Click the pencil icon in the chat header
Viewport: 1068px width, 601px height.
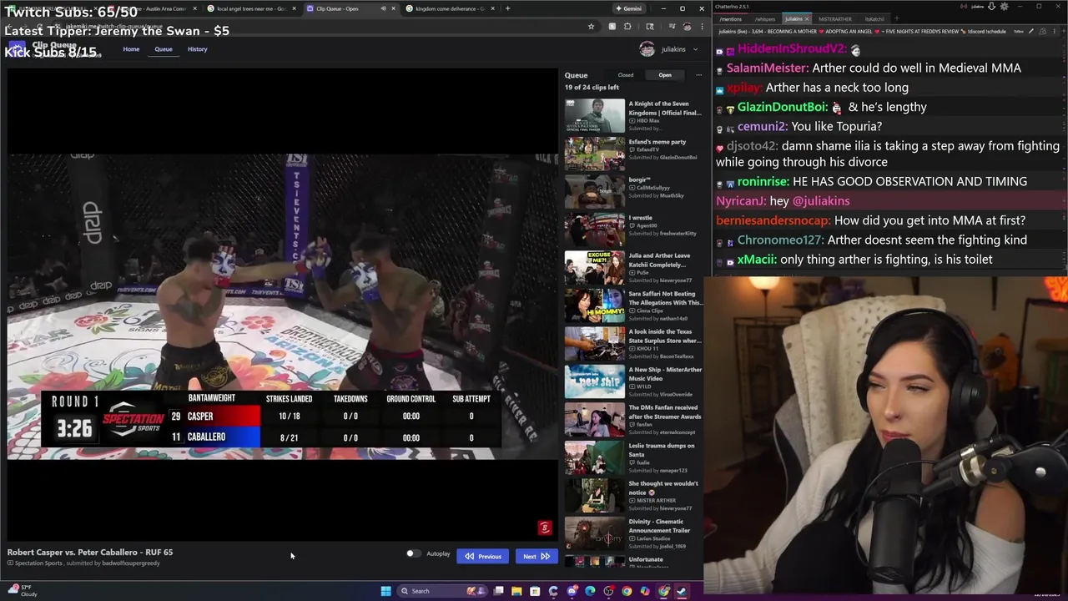1031,31
